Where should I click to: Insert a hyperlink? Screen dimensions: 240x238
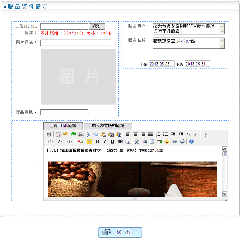tap(175, 141)
